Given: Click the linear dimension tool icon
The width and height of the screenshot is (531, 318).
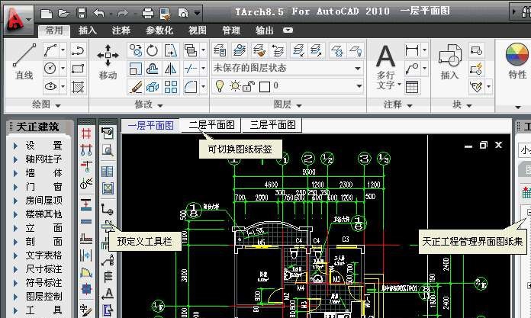Looking at the screenshot, I should (x=412, y=51).
